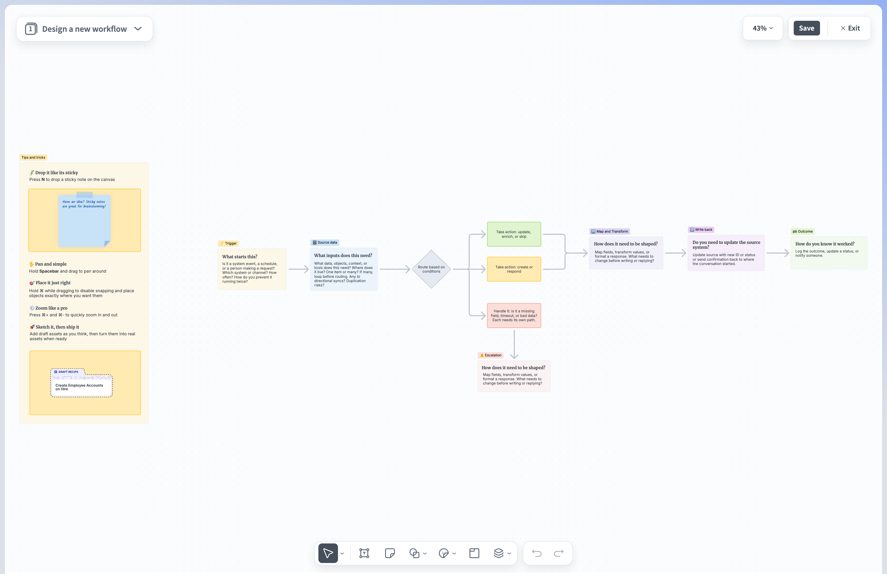This screenshot has width=887, height=574.
Task: Select the 'Route based on conditions' diamond
Action: (431, 269)
